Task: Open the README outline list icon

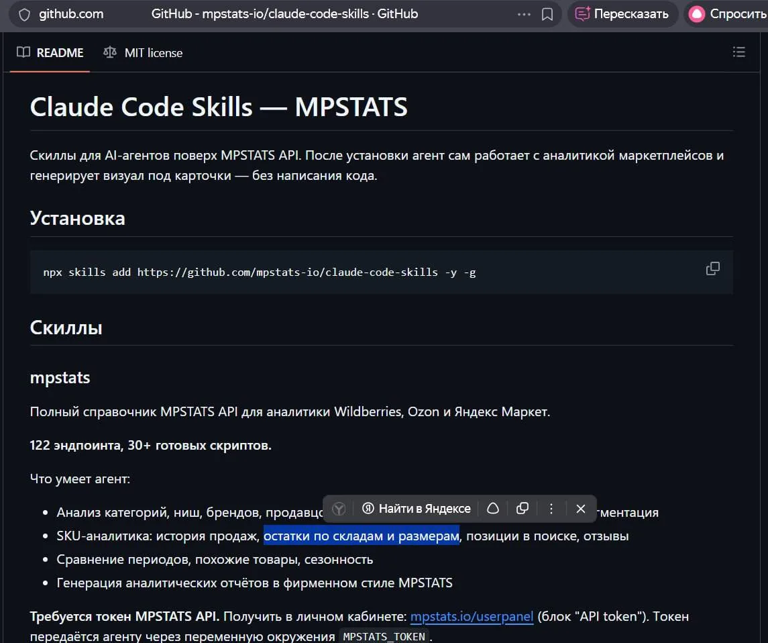Action: coord(738,52)
